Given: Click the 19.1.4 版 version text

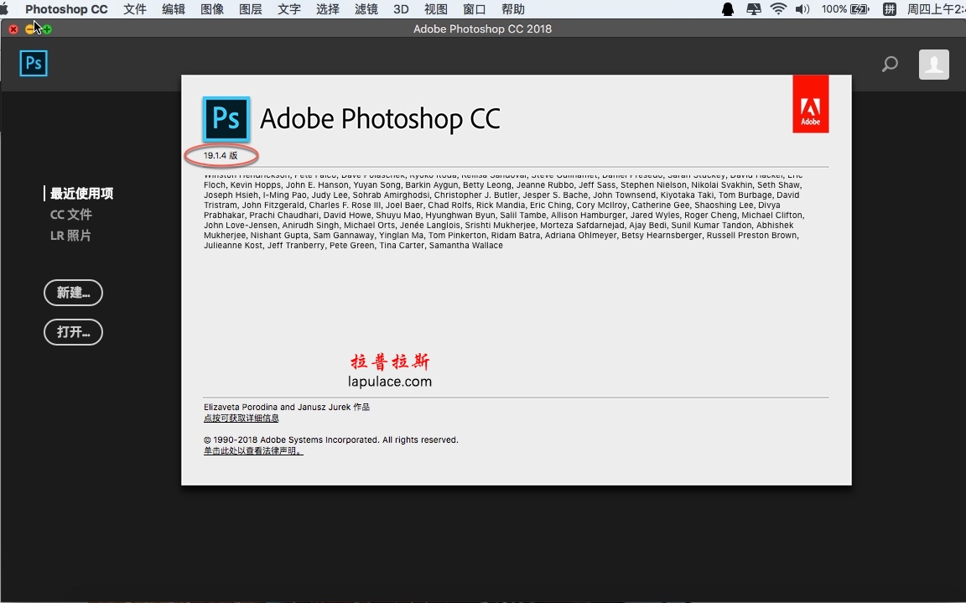Looking at the screenshot, I should point(221,155).
